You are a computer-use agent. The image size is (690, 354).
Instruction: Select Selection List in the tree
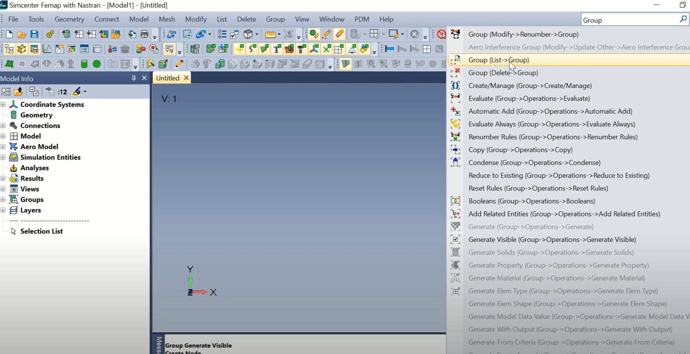tap(42, 231)
